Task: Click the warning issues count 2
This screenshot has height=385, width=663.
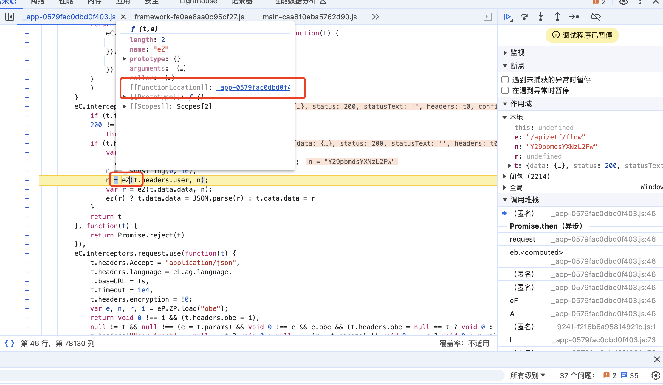Action: pyautogui.click(x=610, y=375)
